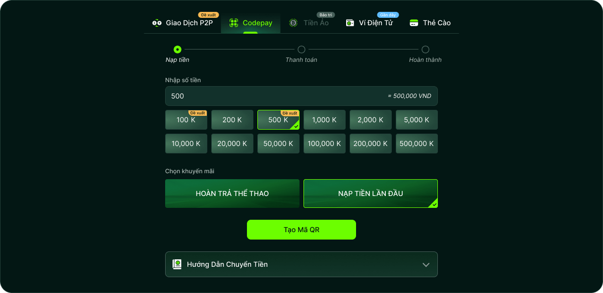Select the HOÀN TRẢ THỂ THAO promotion
The width and height of the screenshot is (603, 293).
pos(232,194)
